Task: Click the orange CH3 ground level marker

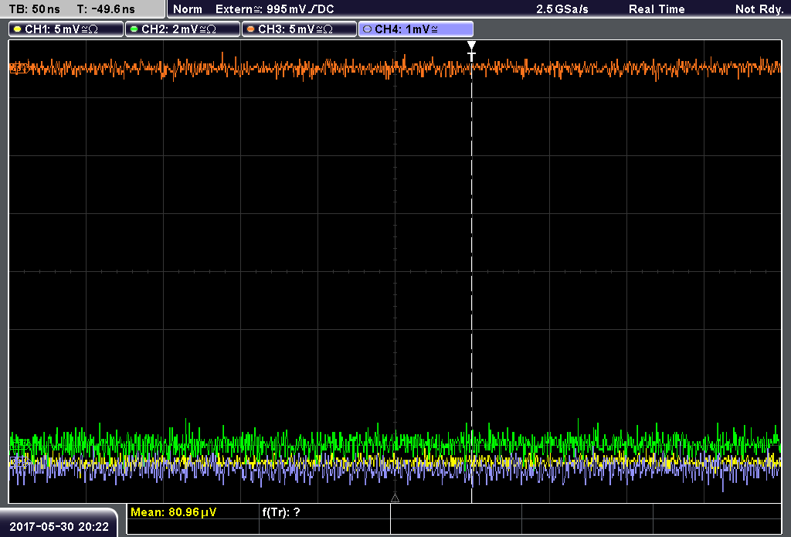Action: [x=19, y=68]
